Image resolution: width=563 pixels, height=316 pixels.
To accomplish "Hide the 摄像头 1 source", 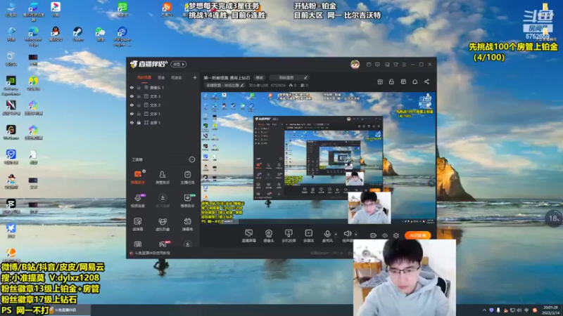I will click(132, 87).
